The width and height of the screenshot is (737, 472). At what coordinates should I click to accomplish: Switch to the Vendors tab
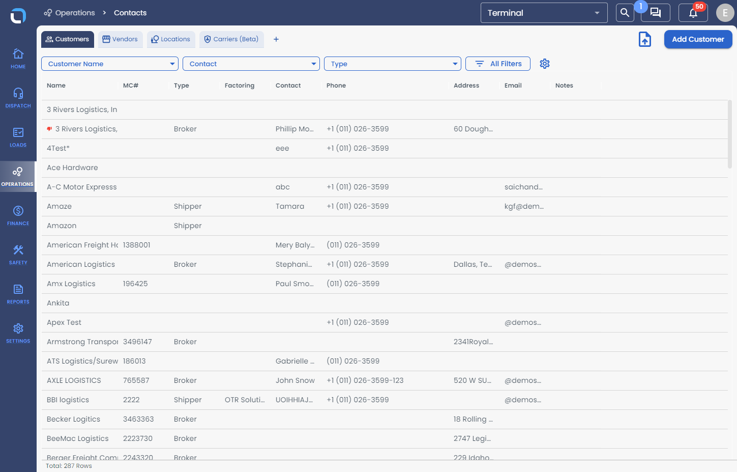click(x=120, y=39)
